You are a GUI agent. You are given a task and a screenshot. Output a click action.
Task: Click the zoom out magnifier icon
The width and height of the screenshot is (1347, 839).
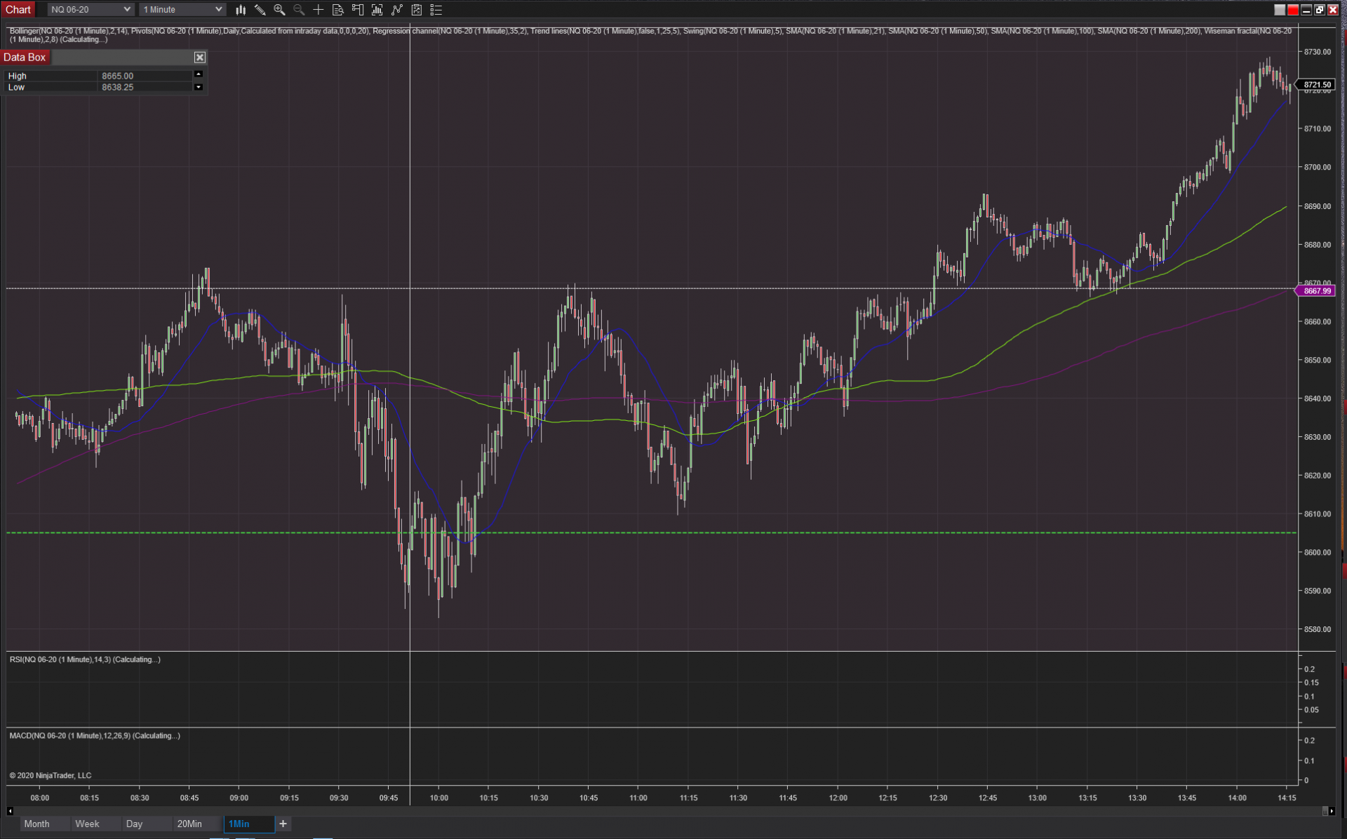coord(299,10)
